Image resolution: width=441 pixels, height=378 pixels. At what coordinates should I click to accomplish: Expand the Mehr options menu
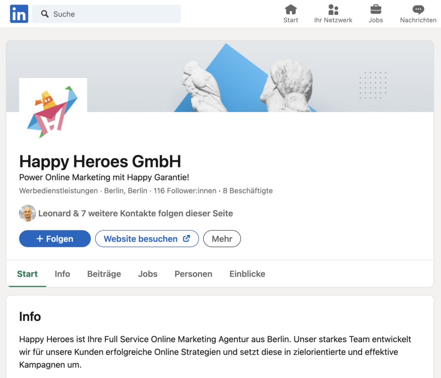click(222, 239)
